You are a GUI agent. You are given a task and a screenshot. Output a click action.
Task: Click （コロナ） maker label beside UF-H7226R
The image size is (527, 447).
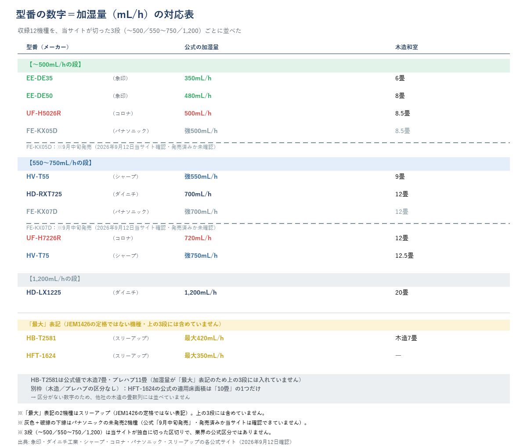pos(123,238)
